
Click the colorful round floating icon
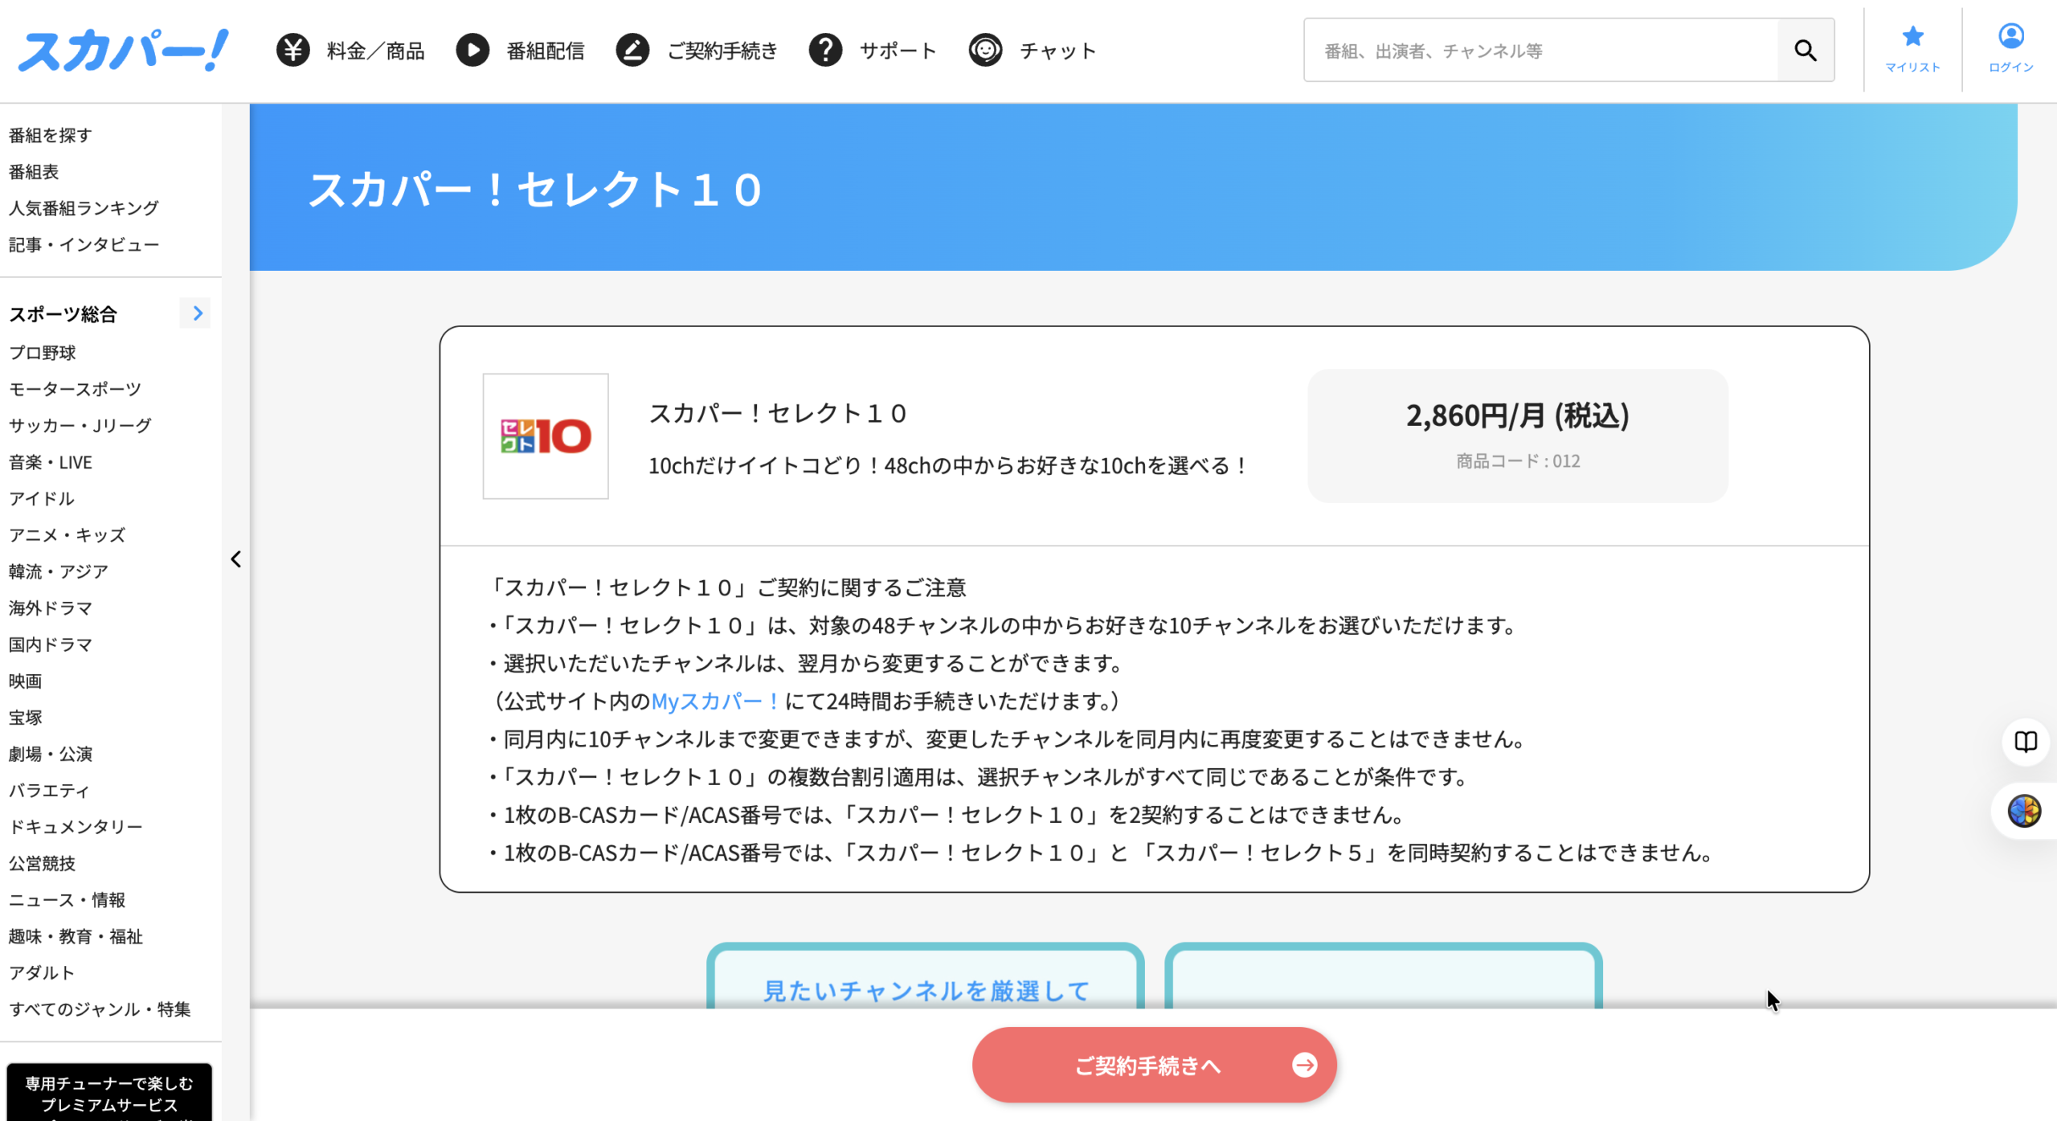[x=2024, y=811]
